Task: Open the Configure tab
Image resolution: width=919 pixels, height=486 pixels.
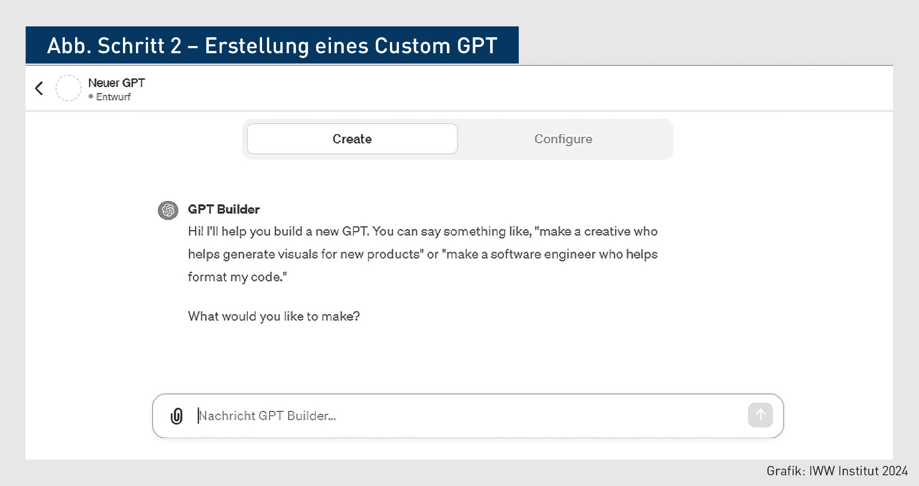Action: [x=563, y=139]
